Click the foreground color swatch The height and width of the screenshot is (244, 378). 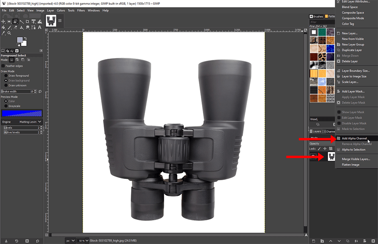tap(20, 40)
